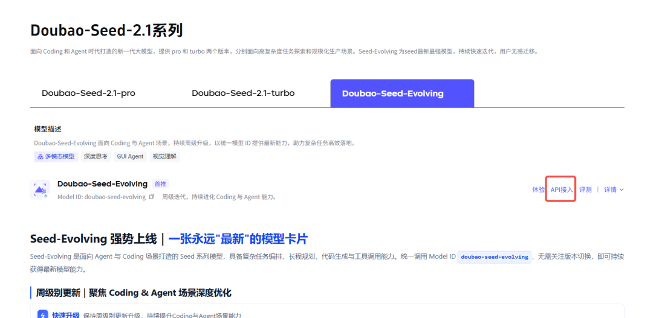653x318 pixels.
Task: Switch to the Doubao-Seed-2.1-pro tab
Action: click(88, 94)
